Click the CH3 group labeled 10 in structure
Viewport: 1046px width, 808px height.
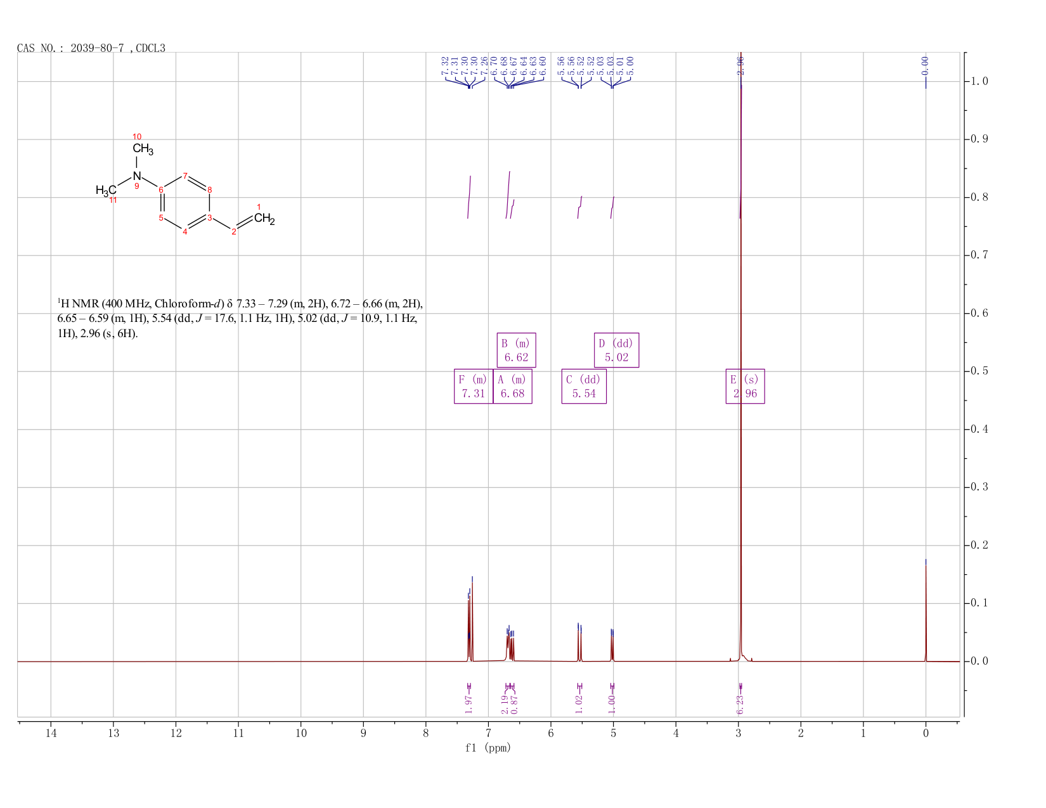pos(143,150)
